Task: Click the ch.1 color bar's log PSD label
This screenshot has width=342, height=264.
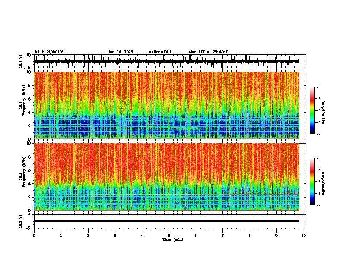Action: coord(323,112)
